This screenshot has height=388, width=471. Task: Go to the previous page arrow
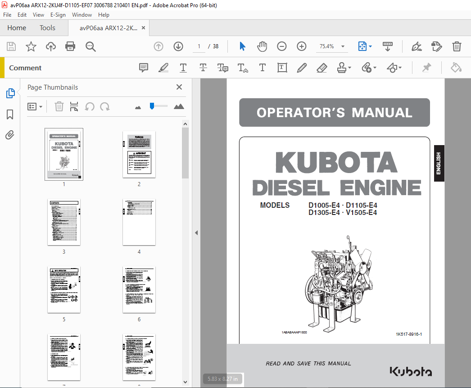tap(159, 46)
